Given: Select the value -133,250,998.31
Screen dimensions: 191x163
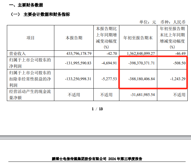Looking at the screenshot, I should [x=76, y=79].
